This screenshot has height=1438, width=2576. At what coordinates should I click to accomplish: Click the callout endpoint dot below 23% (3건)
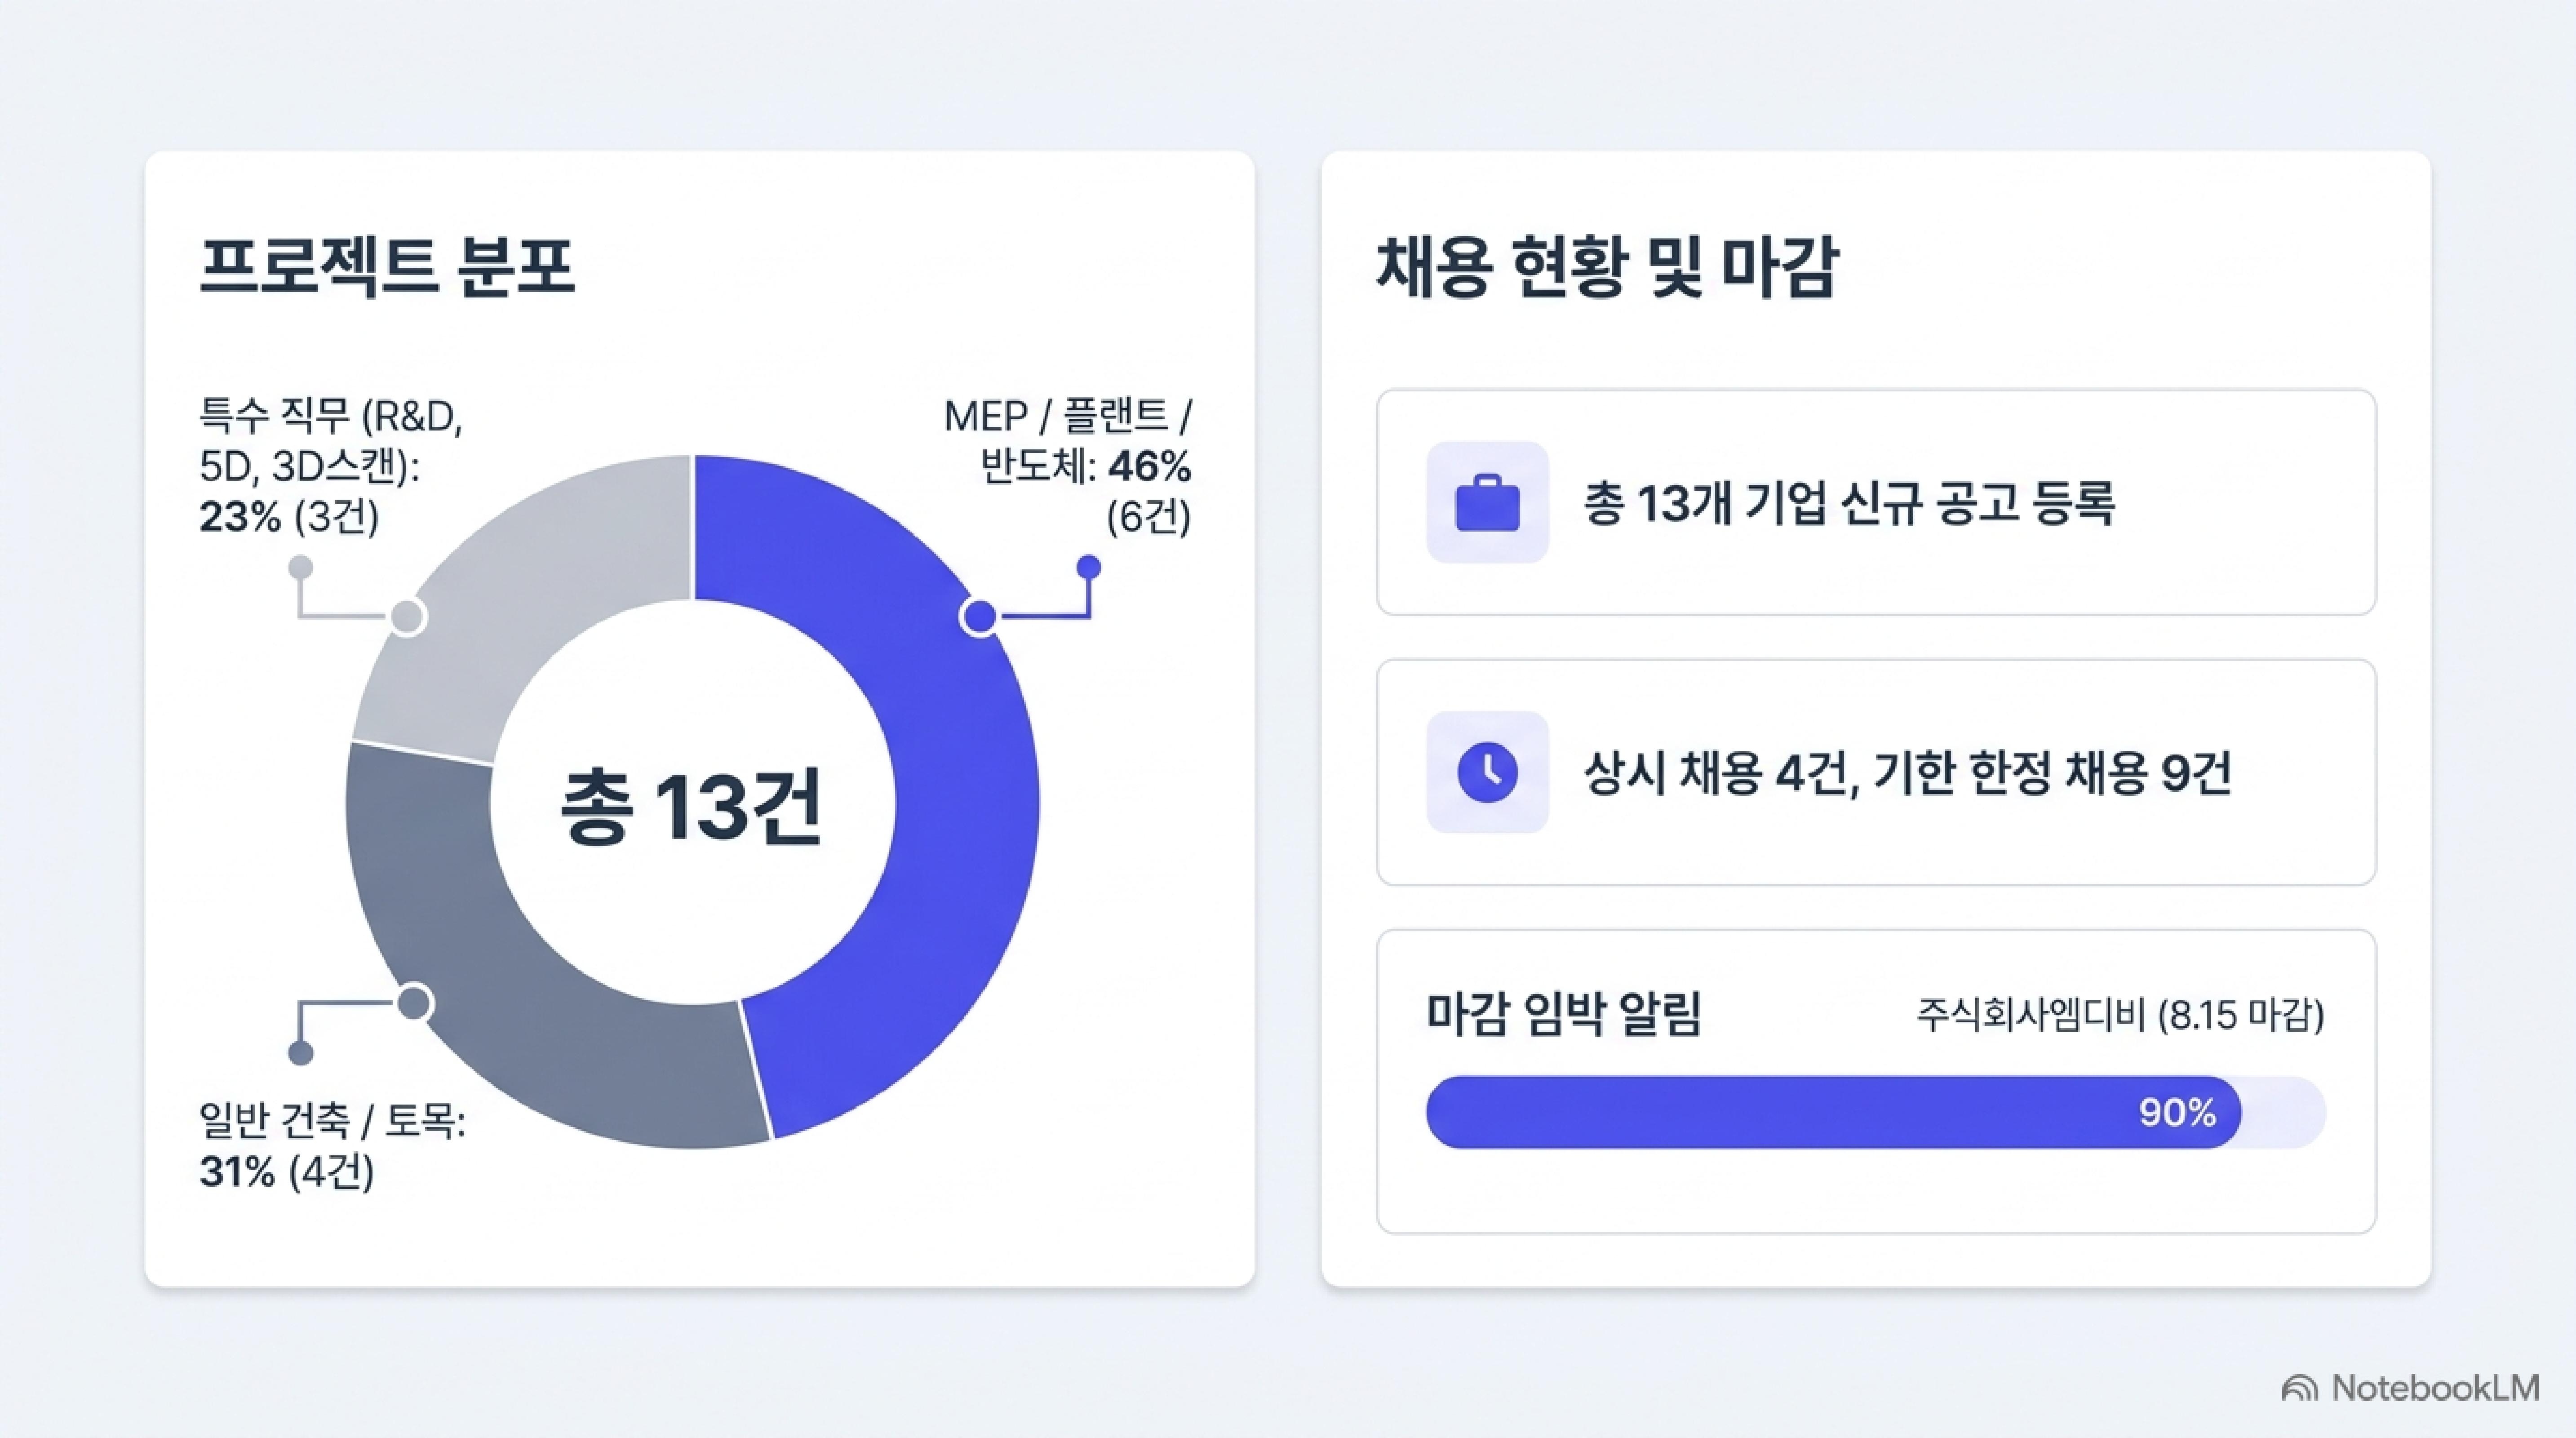(x=300, y=568)
